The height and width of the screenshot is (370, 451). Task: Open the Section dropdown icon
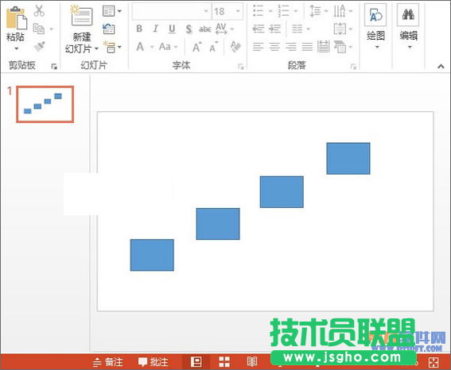coord(112,47)
